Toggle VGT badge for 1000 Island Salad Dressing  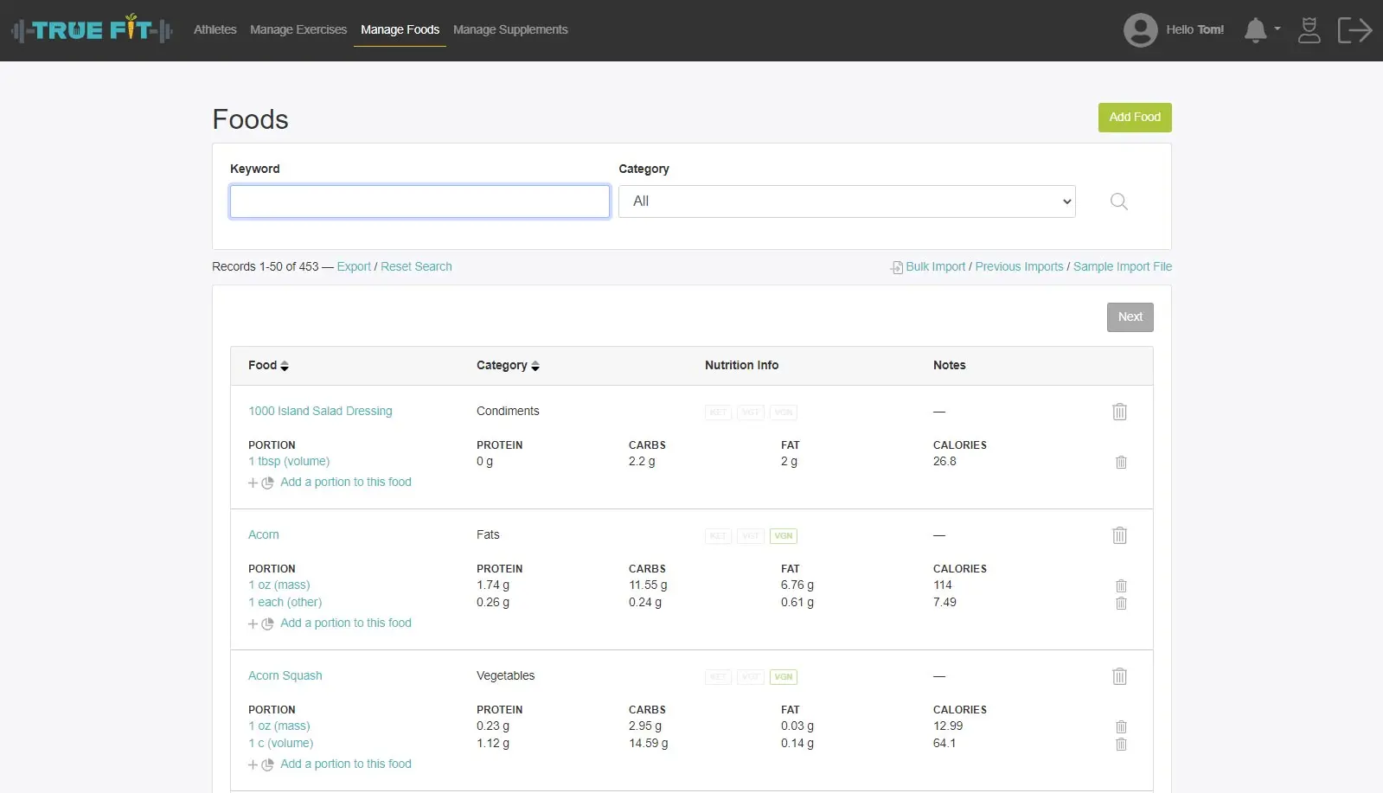[x=751, y=412]
